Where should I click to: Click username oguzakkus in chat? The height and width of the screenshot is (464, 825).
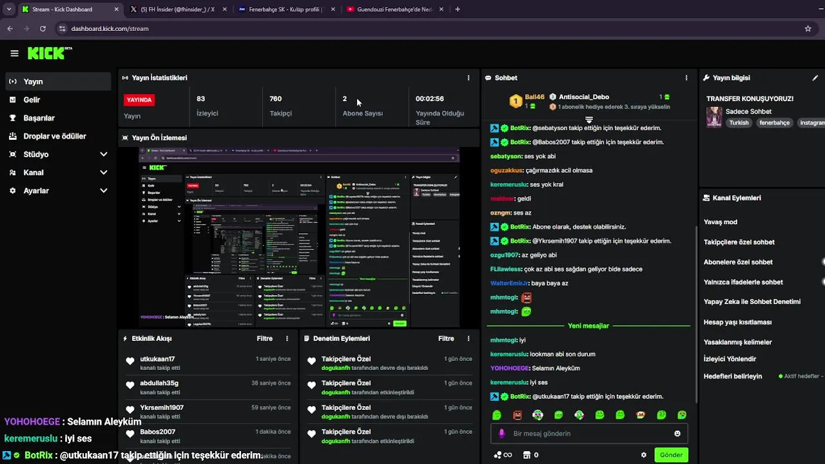click(507, 170)
